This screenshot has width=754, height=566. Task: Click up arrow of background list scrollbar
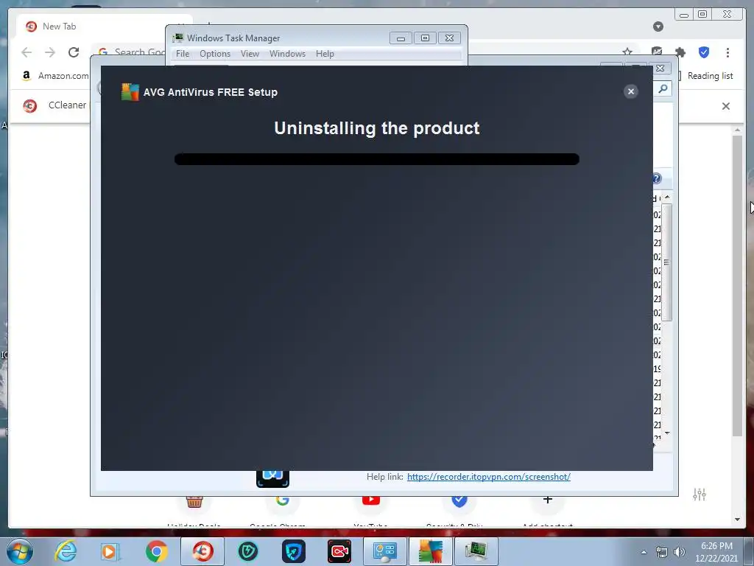point(667,198)
